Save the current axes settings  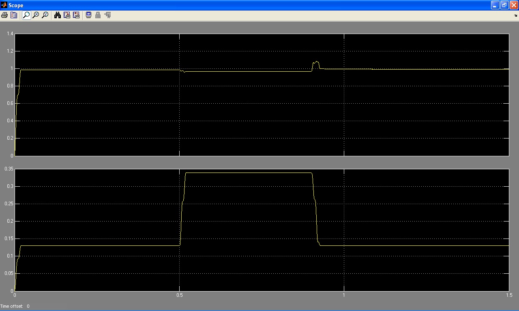point(67,15)
